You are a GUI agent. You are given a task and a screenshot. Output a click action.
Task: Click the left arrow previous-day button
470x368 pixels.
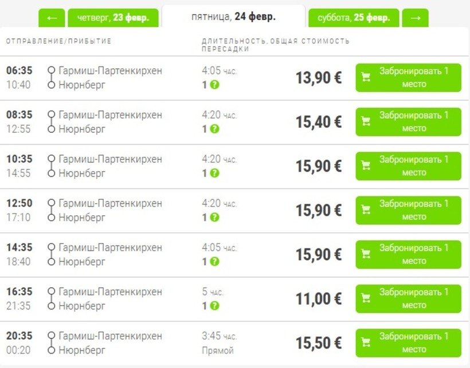[x=52, y=18]
